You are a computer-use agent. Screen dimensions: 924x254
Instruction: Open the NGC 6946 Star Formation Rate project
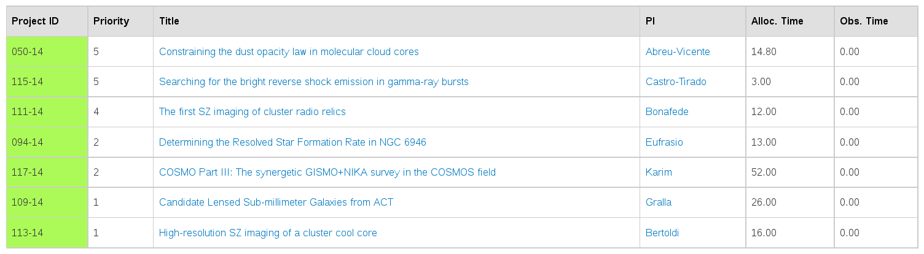tap(292, 142)
